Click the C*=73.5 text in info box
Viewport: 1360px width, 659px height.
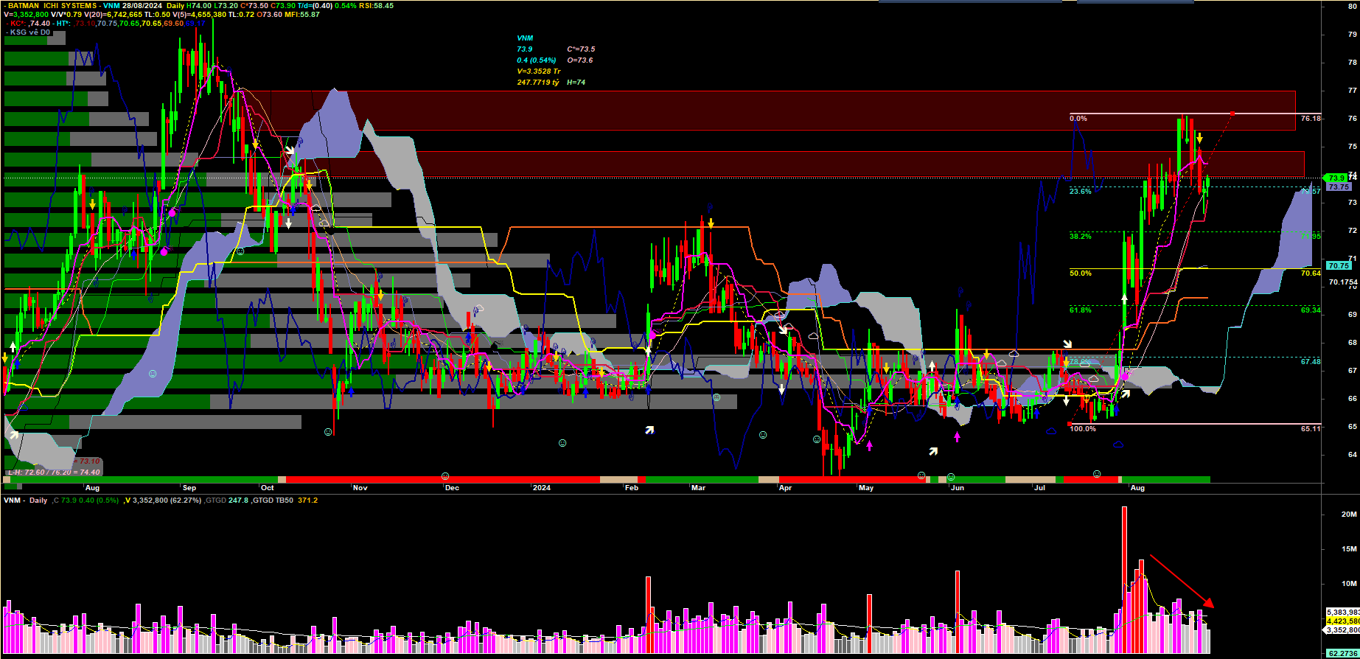point(581,49)
